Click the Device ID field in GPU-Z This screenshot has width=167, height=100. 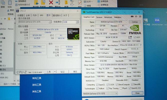point(131,41)
